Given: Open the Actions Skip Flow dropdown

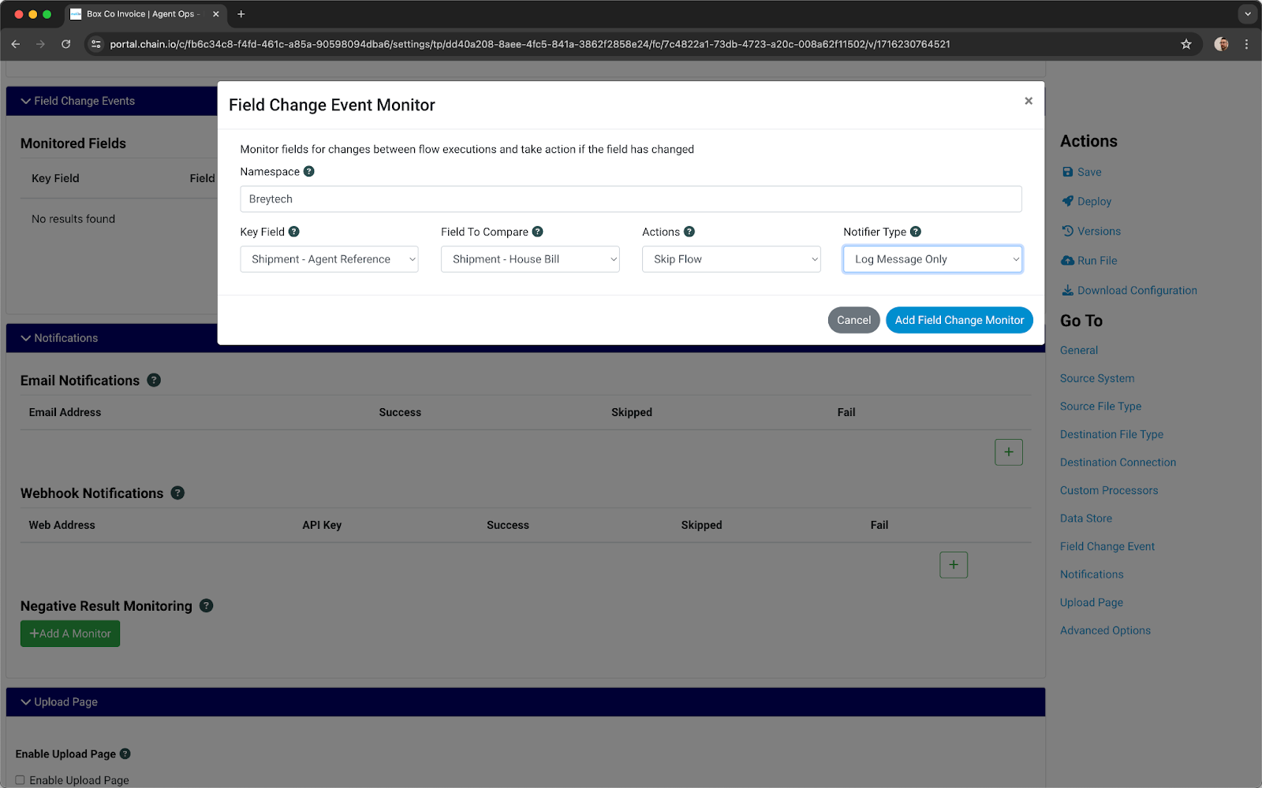Looking at the screenshot, I should [x=731, y=259].
